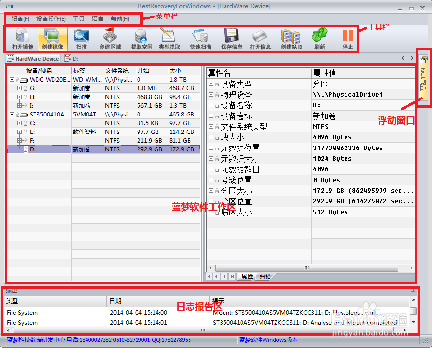The image size is (432, 348).
Task: Click the 创建镜像 (Create Image) icon
Action: click(52, 38)
